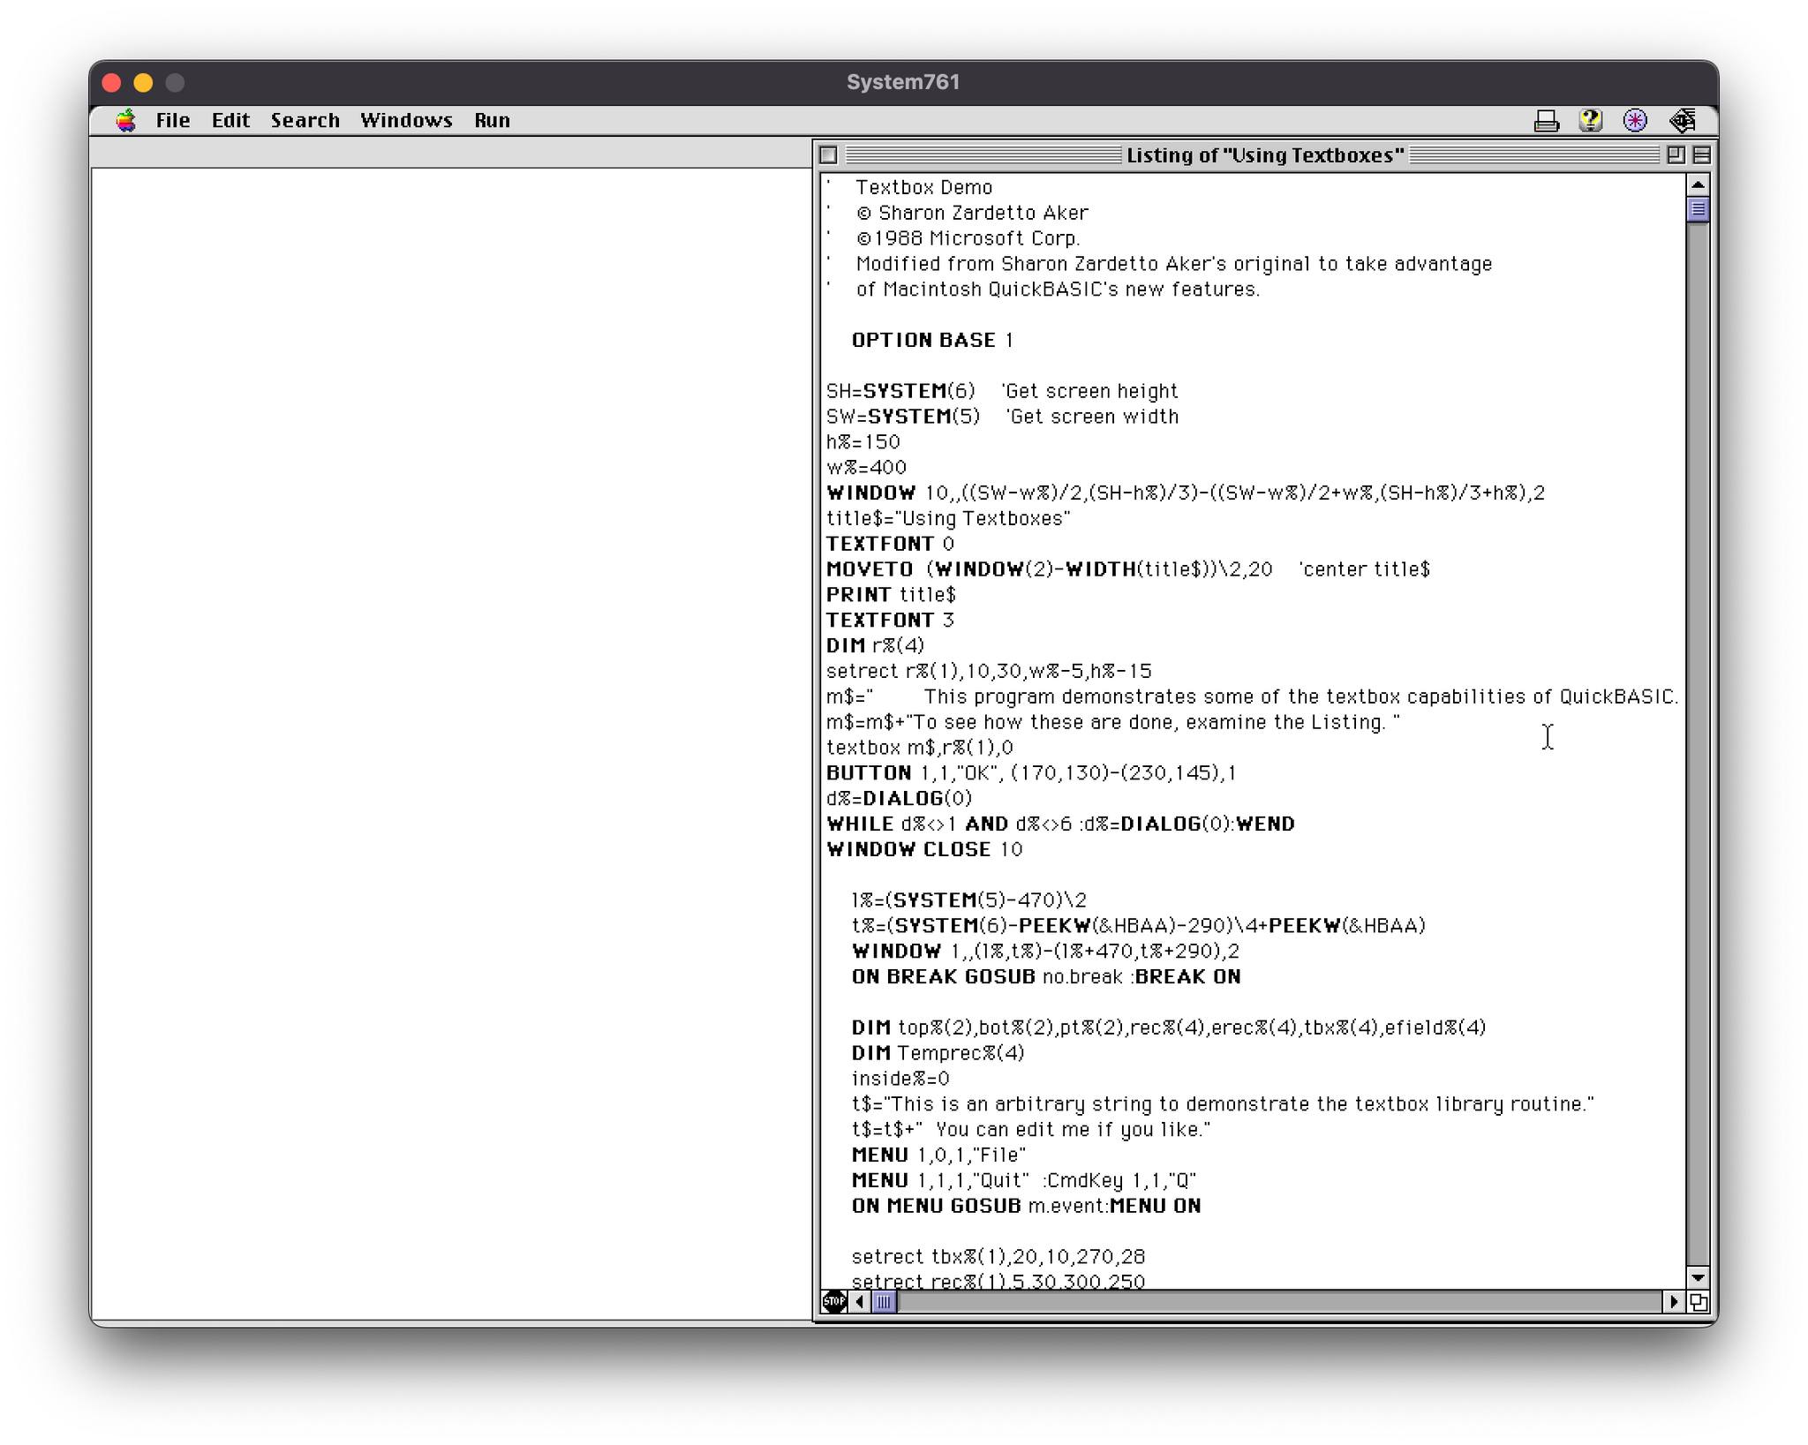1808x1445 pixels.
Task: Click the 'SW=SYSTEM(5)' line
Action: [1002, 417]
